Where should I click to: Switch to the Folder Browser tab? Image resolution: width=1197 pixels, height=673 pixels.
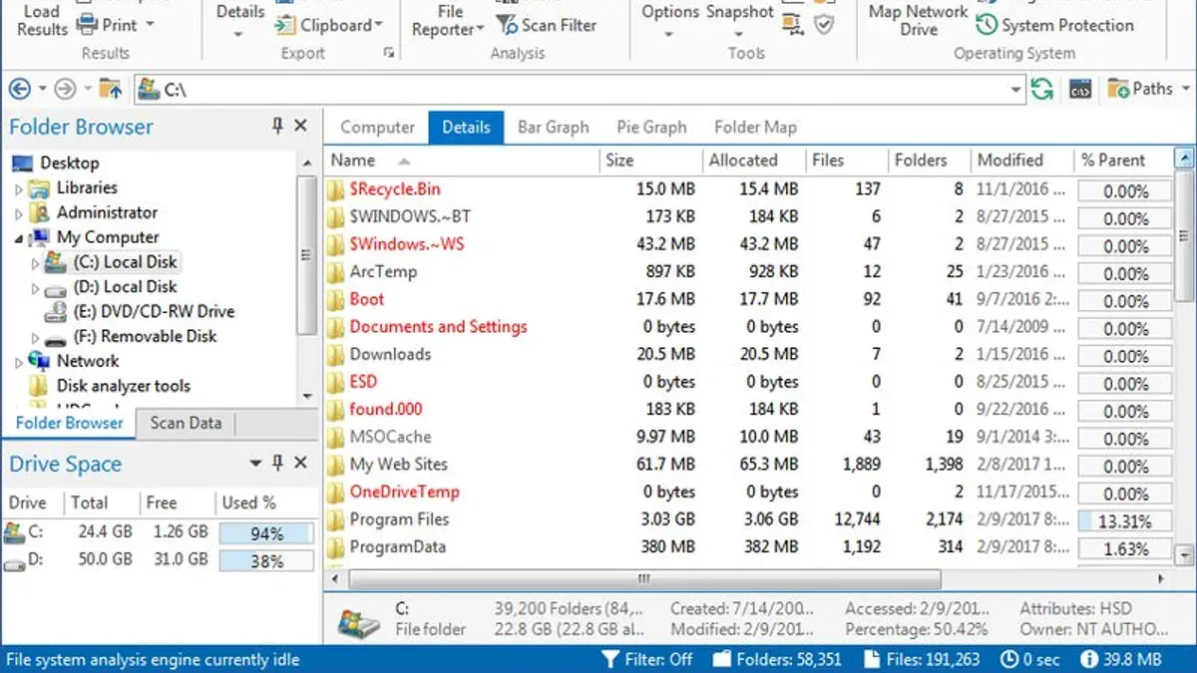click(x=70, y=423)
